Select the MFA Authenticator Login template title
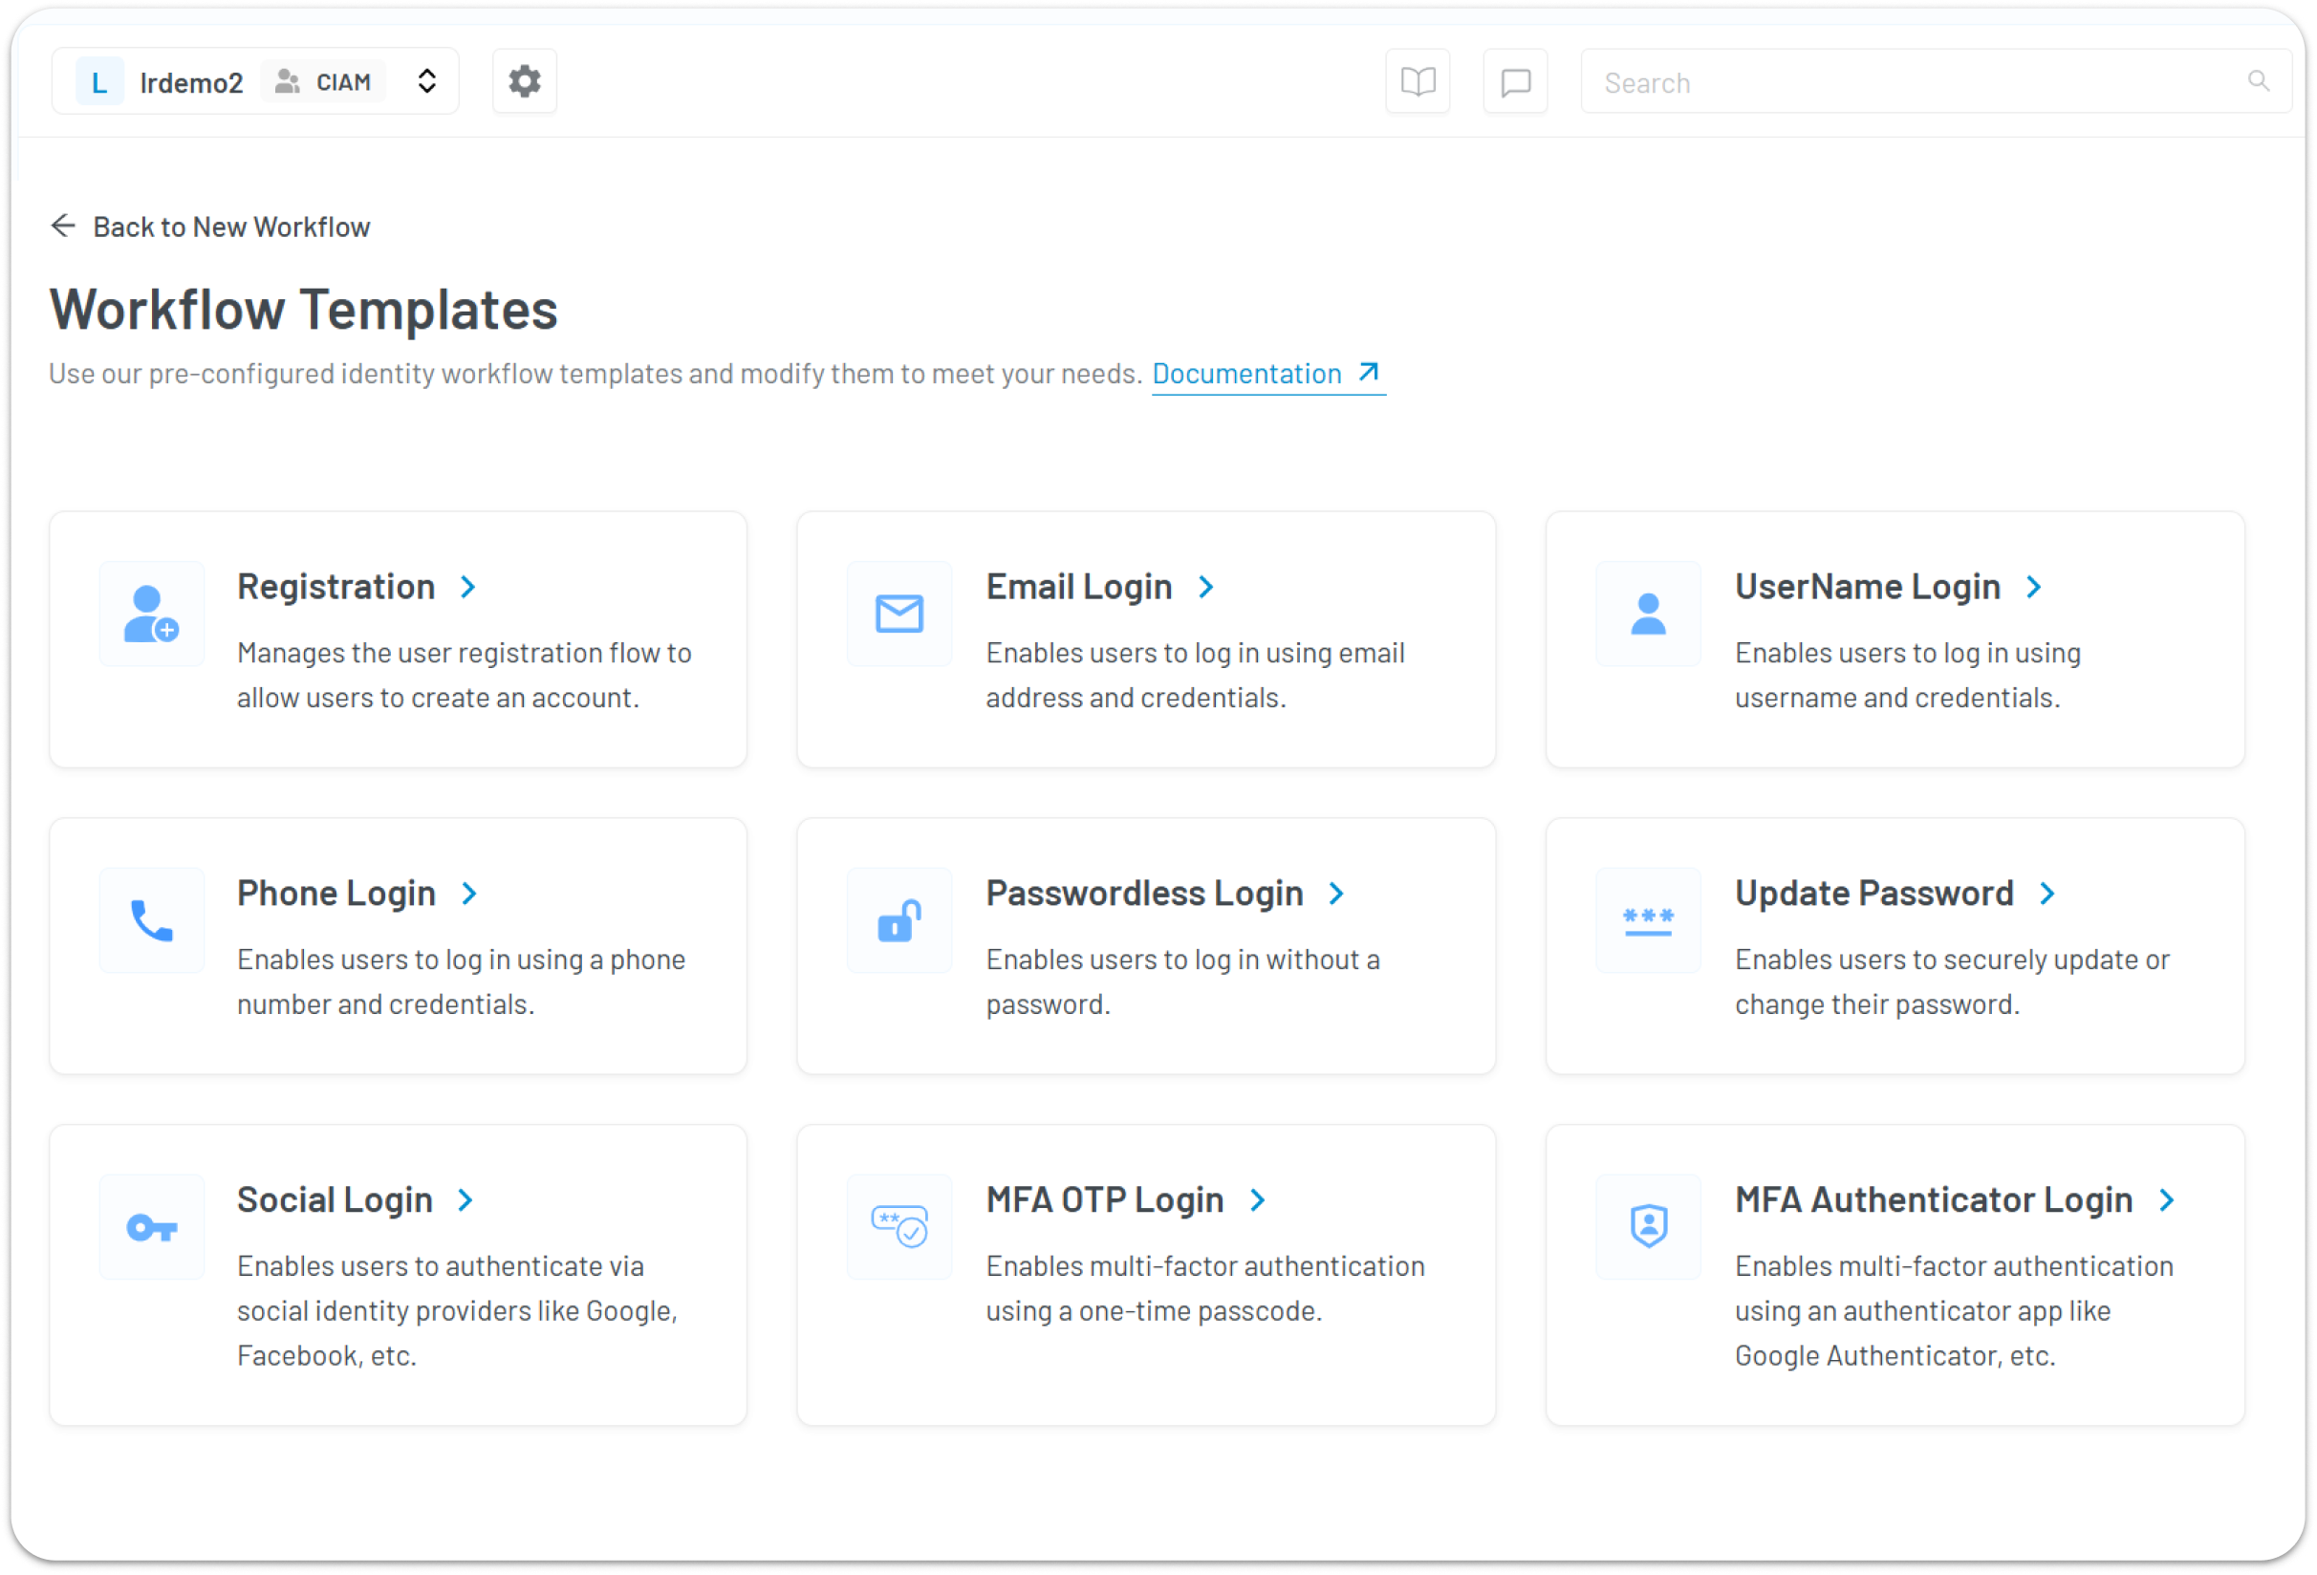The height and width of the screenshot is (1575, 2317). [1933, 1200]
